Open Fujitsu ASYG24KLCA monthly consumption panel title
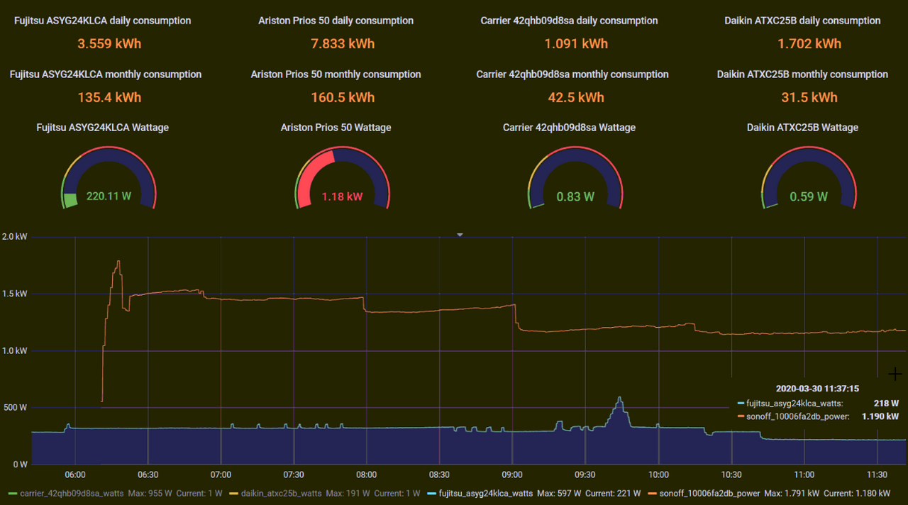This screenshot has height=505, width=908. pyautogui.click(x=106, y=74)
